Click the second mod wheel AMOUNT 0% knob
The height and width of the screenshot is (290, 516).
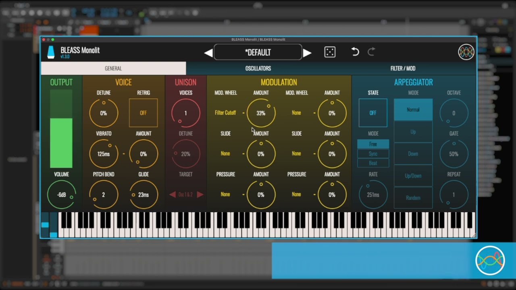click(x=332, y=113)
